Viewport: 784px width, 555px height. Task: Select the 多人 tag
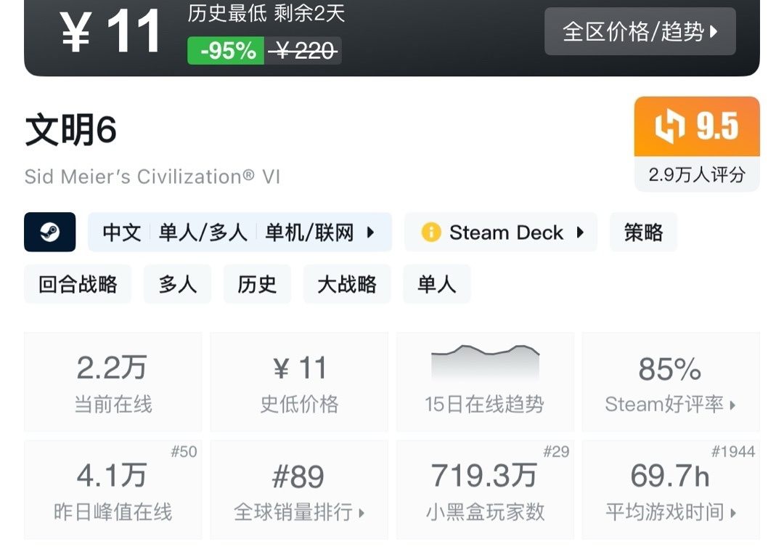pos(177,284)
